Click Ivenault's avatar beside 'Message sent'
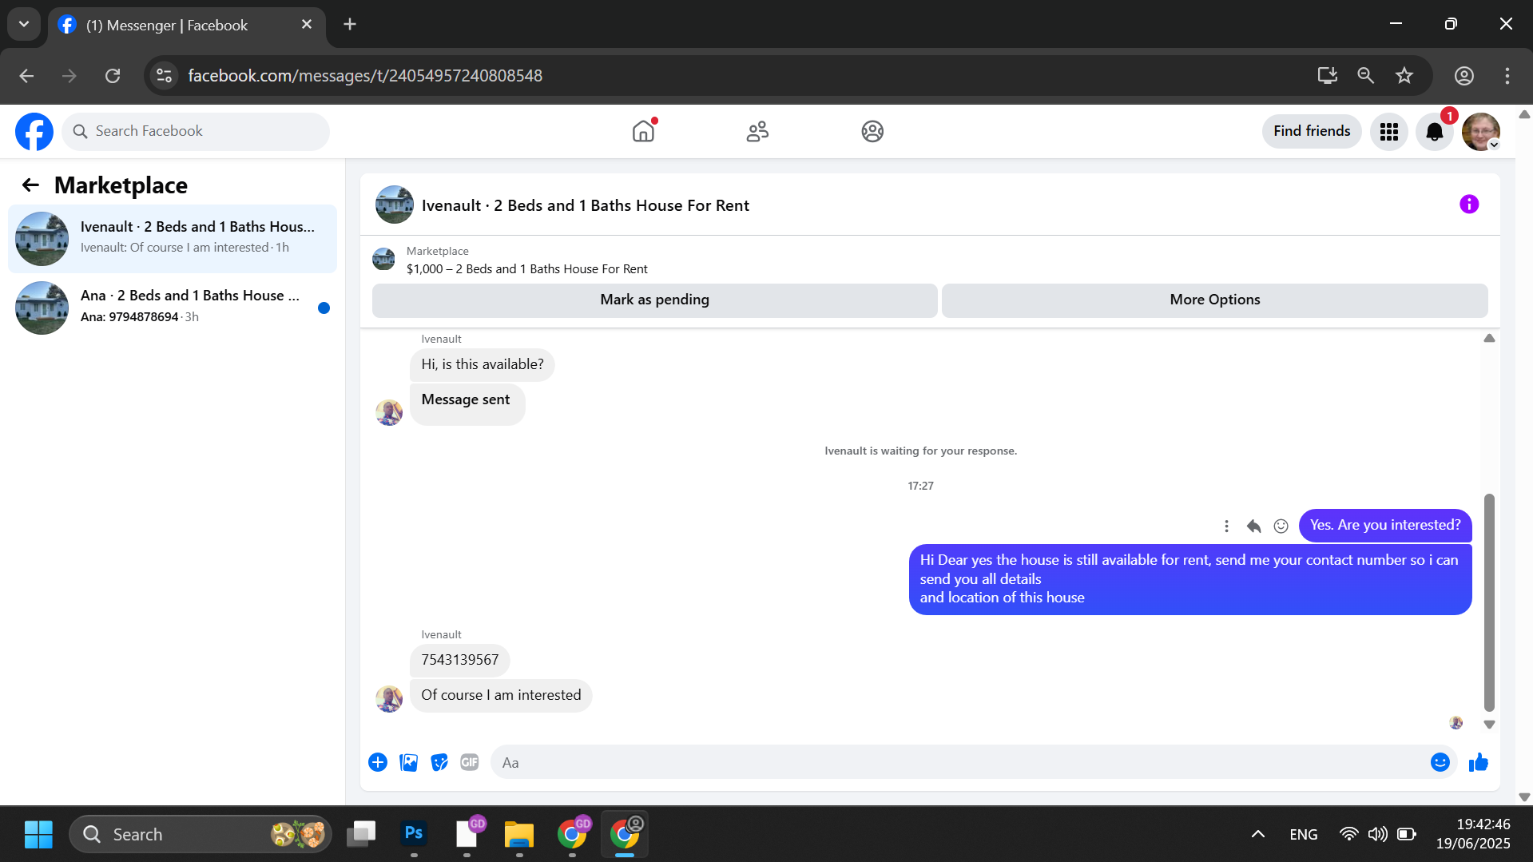This screenshot has height=862, width=1533. (389, 412)
